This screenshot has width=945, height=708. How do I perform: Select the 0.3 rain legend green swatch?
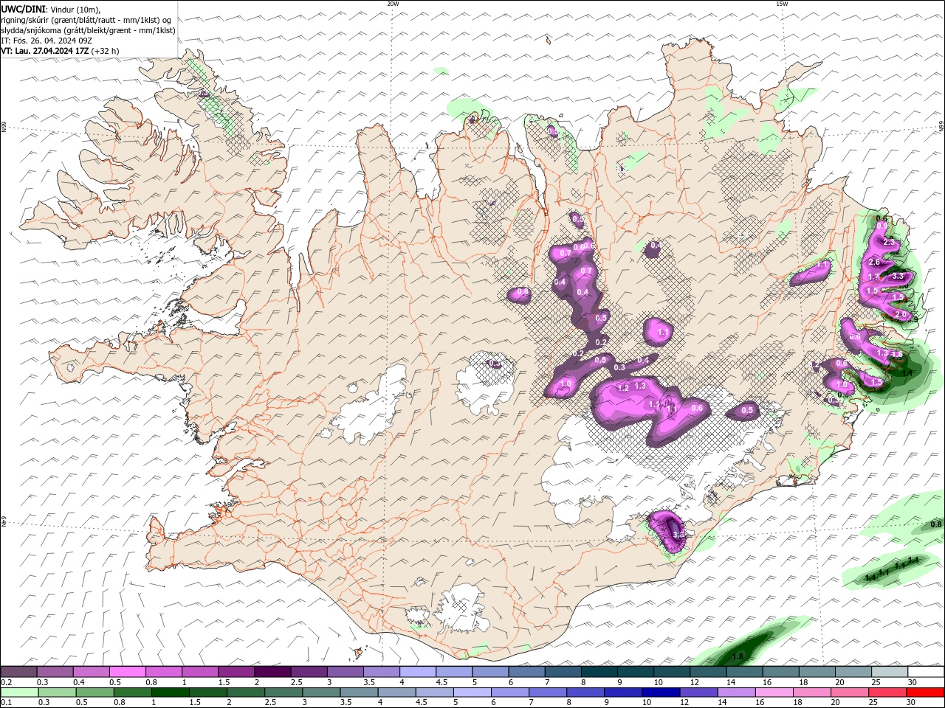tap(57, 693)
